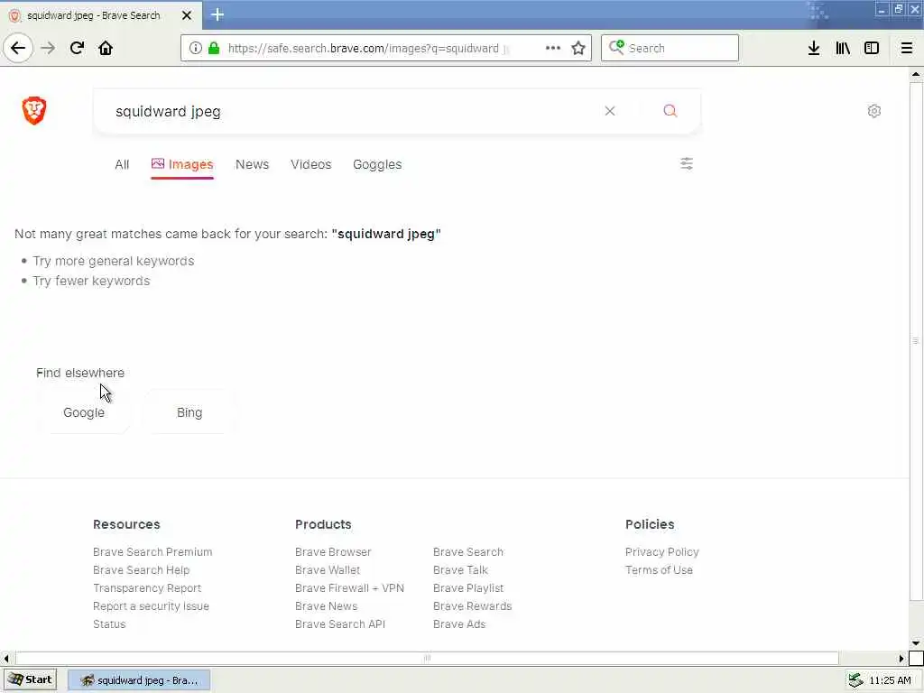Open the Transparency Report link
This screenshot has width=924, height=693.
coord(147,588)
